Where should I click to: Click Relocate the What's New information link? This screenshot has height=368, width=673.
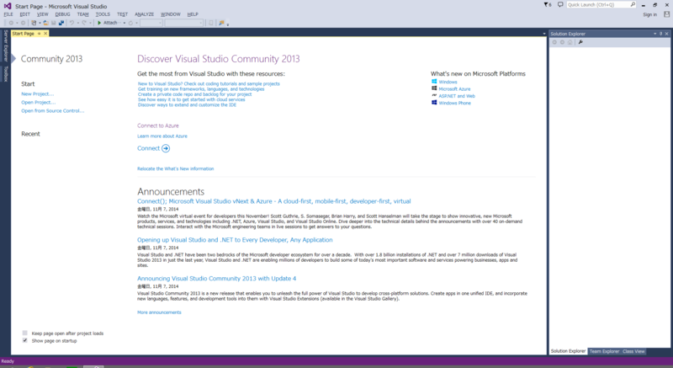(x=176, y=168)
